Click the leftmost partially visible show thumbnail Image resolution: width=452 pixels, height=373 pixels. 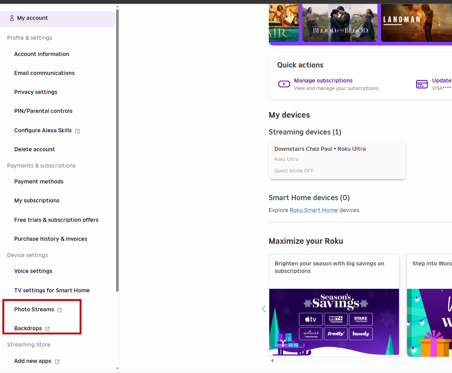click(284, 23)
